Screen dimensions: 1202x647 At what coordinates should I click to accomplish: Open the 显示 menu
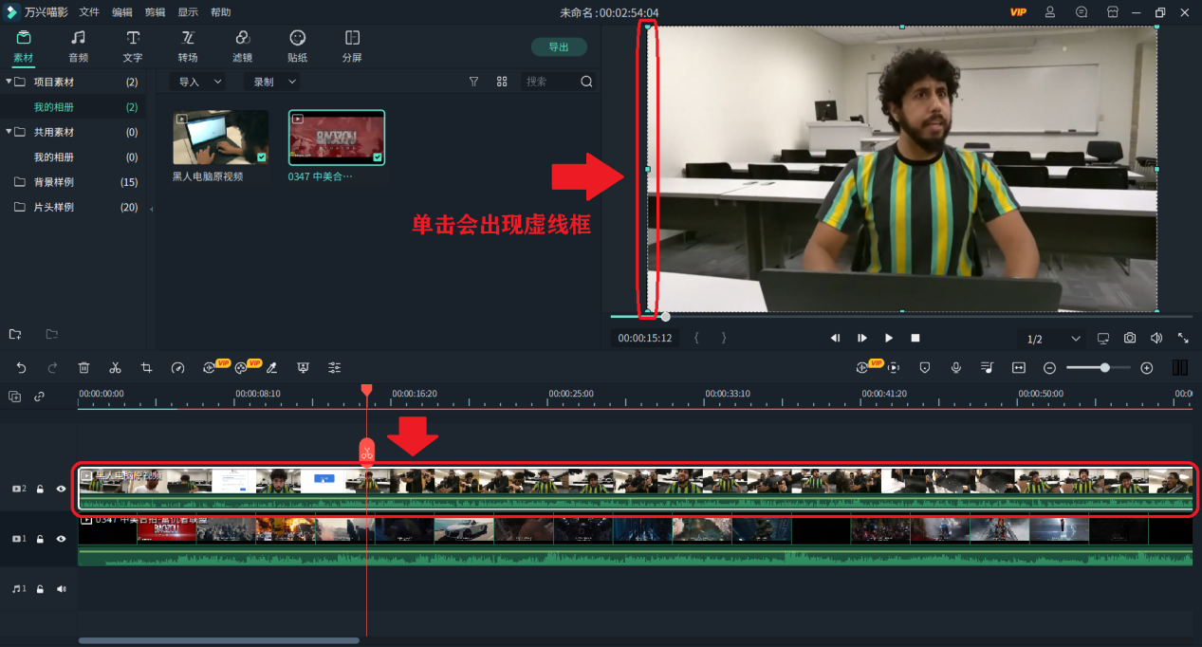(188, 12)
